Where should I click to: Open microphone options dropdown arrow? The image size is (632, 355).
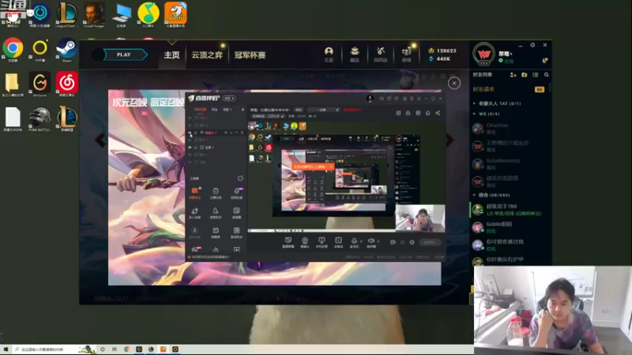click(361, 241)
